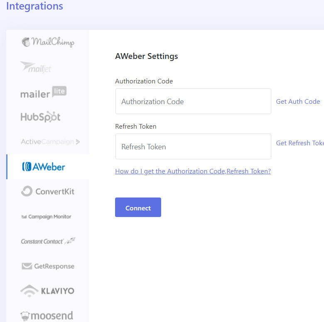Focus the Refresh Token text box

pyautogui.click(x=193, y=146)
